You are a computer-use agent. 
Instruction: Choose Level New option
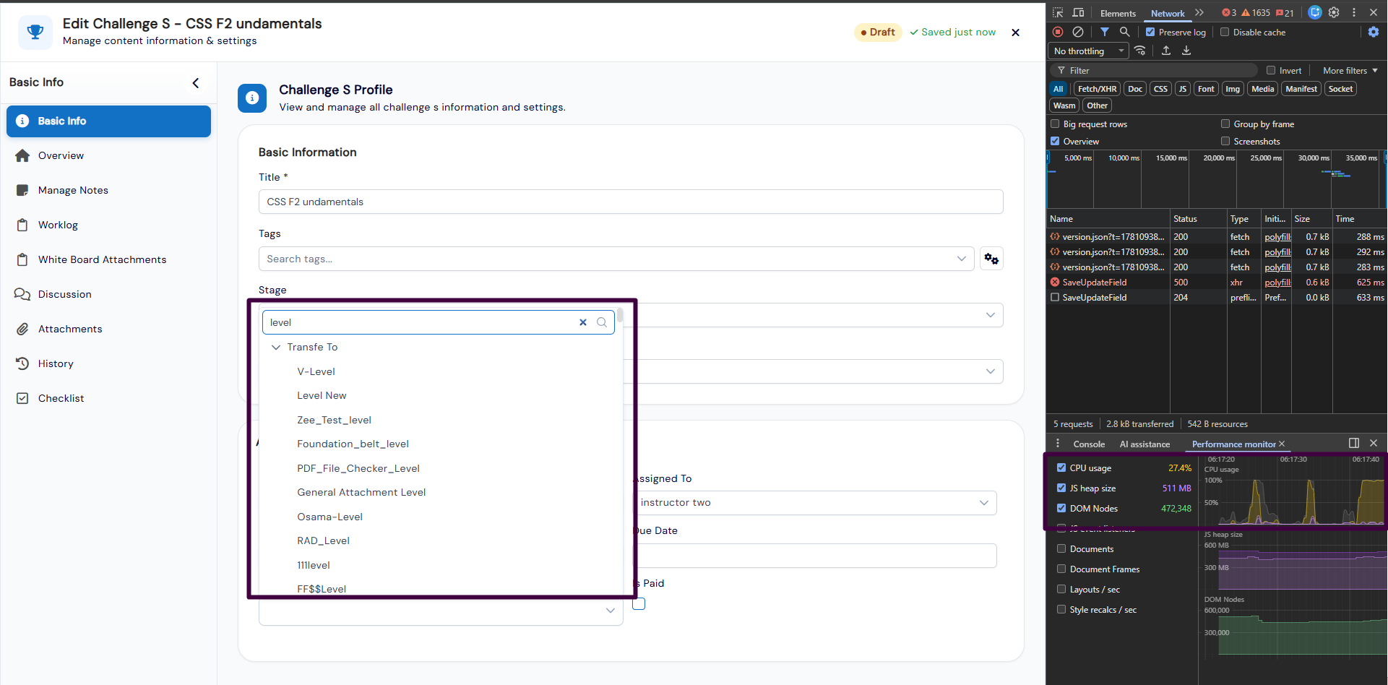point(322,395)
